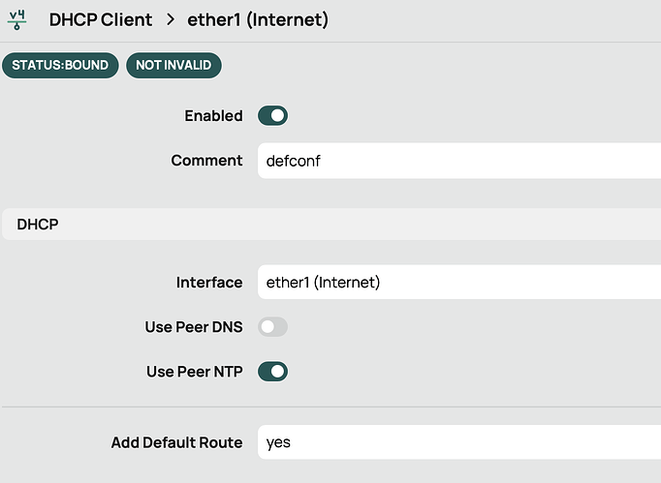Click the divider above Add Default Route

tap(330, 408)
